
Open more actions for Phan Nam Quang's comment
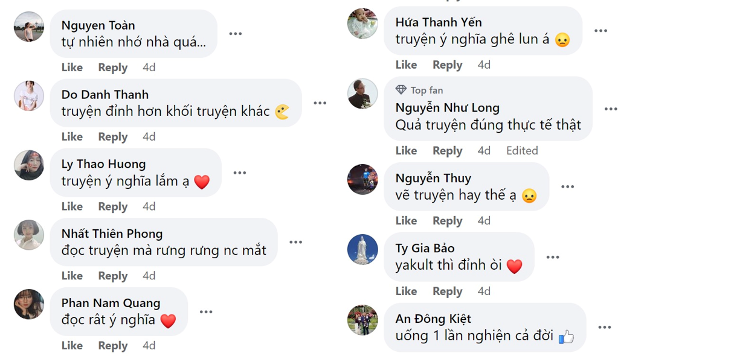(x=206, y=312)
